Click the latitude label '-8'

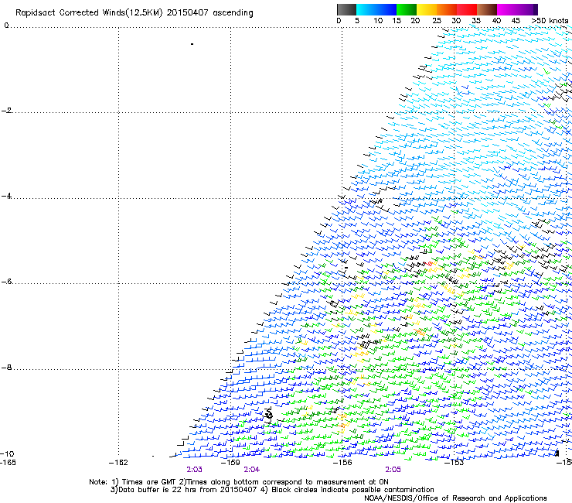pos(6,368)
